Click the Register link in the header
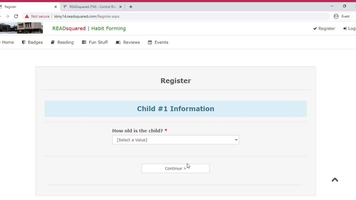This screenshot has width=356, height=200. [x=324, y=28]
